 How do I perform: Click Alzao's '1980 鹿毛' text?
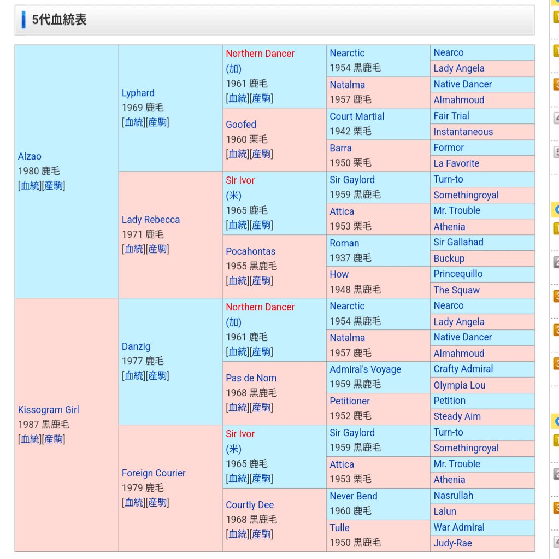point(38,171)
